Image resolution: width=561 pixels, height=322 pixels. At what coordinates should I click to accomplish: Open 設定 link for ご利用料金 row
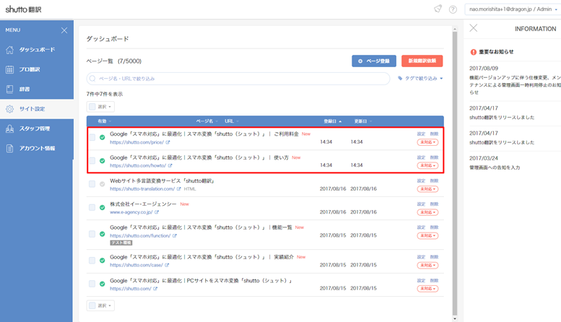pyautogui.click(x=421, y=134)
